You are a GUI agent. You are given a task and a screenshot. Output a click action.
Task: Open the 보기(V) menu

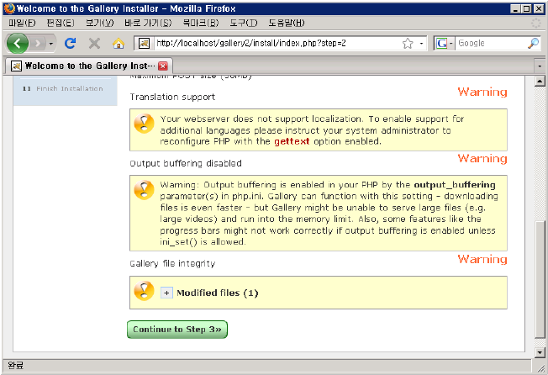[x=100, y=23]
